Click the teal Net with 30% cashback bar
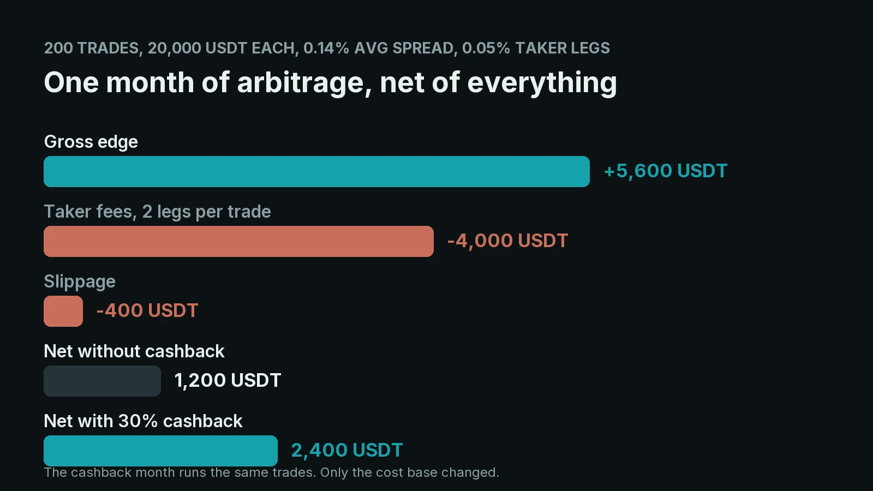The height and width of the screenshot is (491, 873). [160, 451]
